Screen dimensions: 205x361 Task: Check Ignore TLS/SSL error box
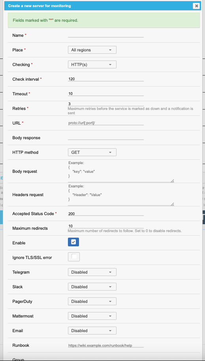click(x=74, y=257)
